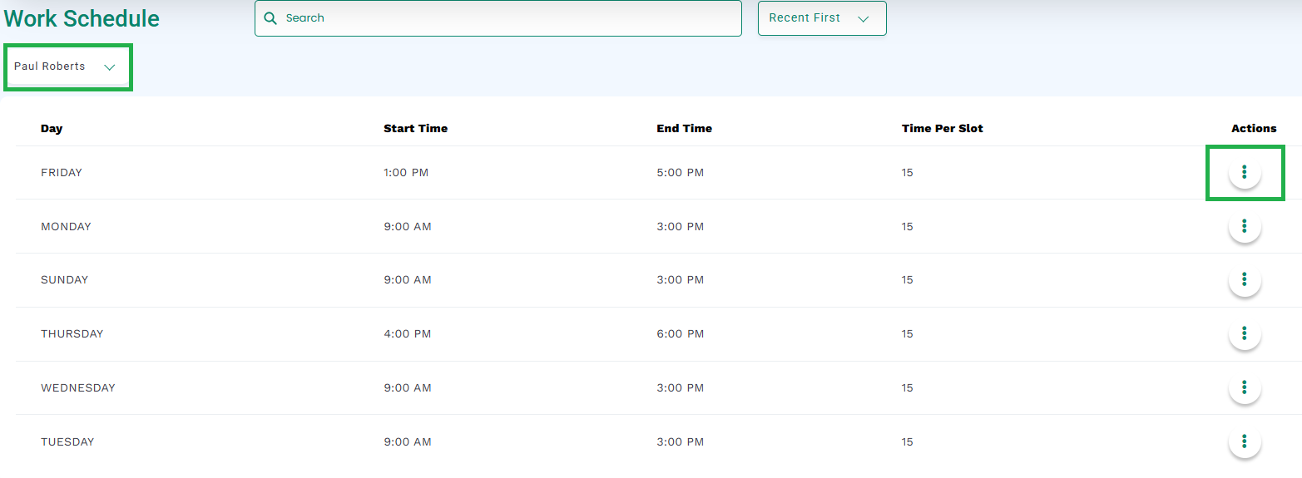
Task: Open the three-dot menu for the SUNDAY schedule
Action: 1245,279
